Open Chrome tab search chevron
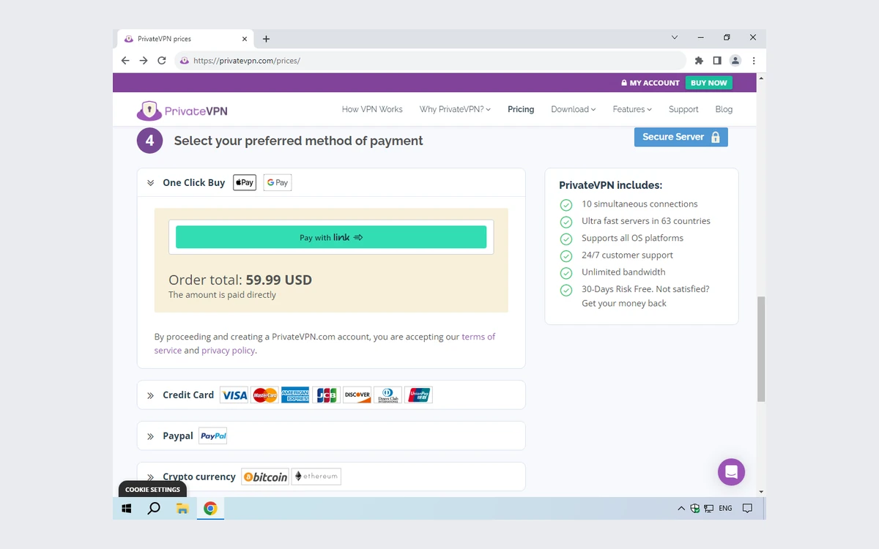Screen dimensions: 879x549 675,37
